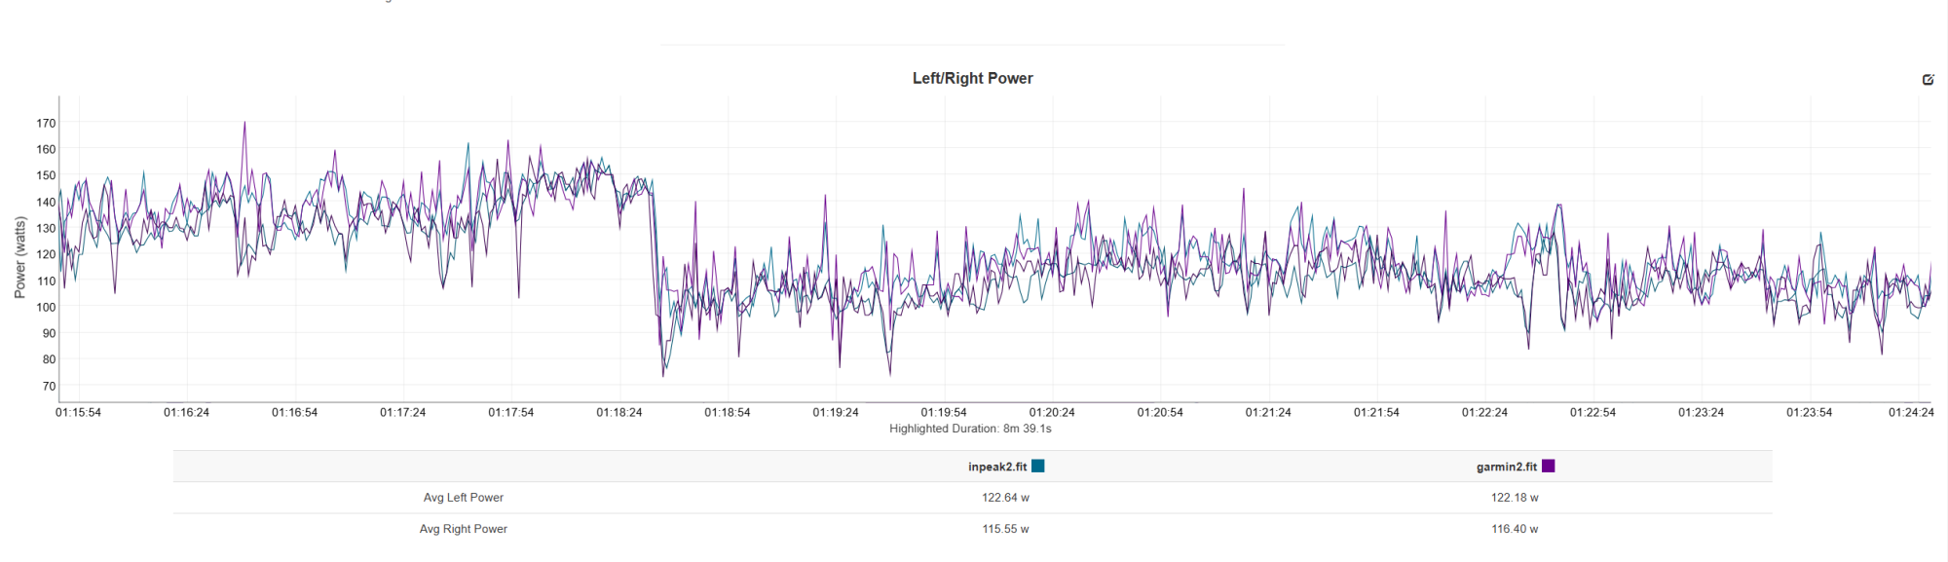Click the 115.55 w right power value
The image size is (1948, 562).
1005,529
